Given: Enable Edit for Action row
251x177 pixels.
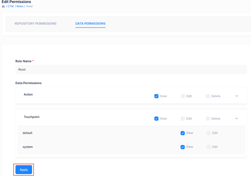Looking at the screenshot, I should (x=183, y=96).
